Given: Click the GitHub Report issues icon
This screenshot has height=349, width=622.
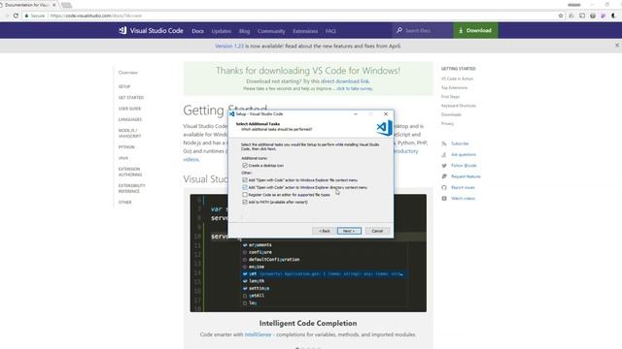Looking at the screenshot, I should (x=444, y=187).
